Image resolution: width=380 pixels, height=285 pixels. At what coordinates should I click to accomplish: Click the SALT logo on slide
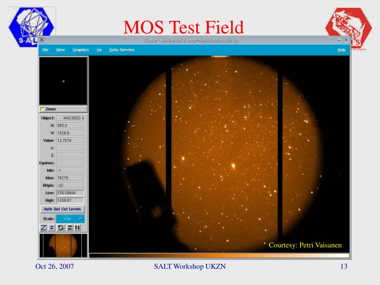click(31, 27)
